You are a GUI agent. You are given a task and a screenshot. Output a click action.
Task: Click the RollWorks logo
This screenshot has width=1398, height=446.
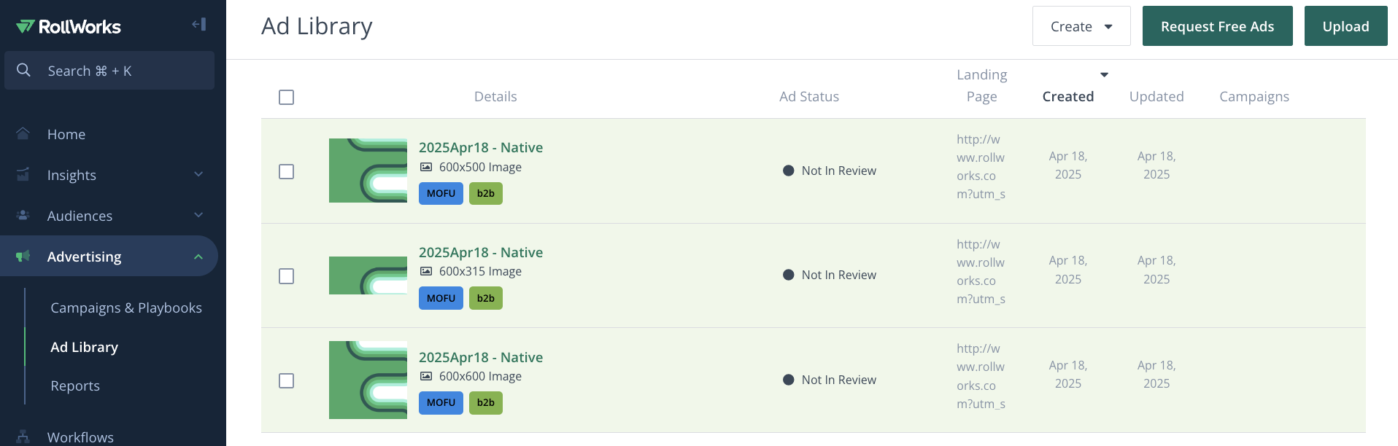(69, 27)
